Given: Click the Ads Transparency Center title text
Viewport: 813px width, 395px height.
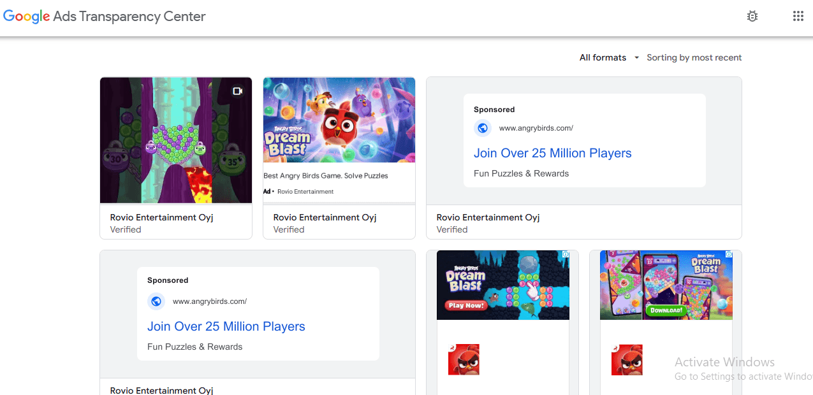Looking at the screenshot, I should 129,17.
